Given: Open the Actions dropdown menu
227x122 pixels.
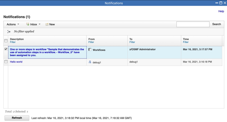Looking at the screenshot, I should (13, 25).
